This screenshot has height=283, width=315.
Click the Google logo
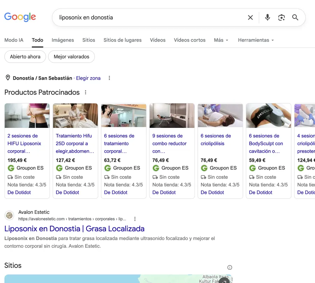pos(20,17)
